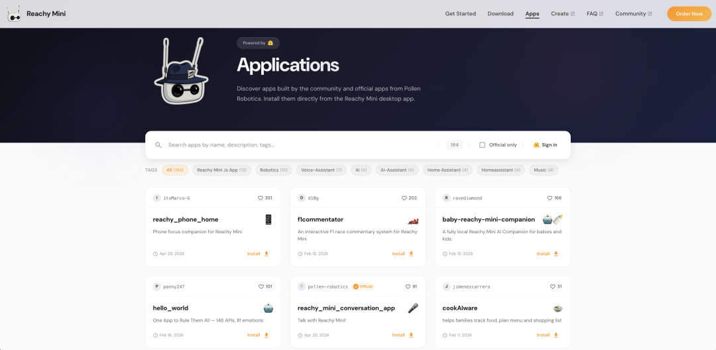
Task: Open Community external nav link
Action: [633, 14]
